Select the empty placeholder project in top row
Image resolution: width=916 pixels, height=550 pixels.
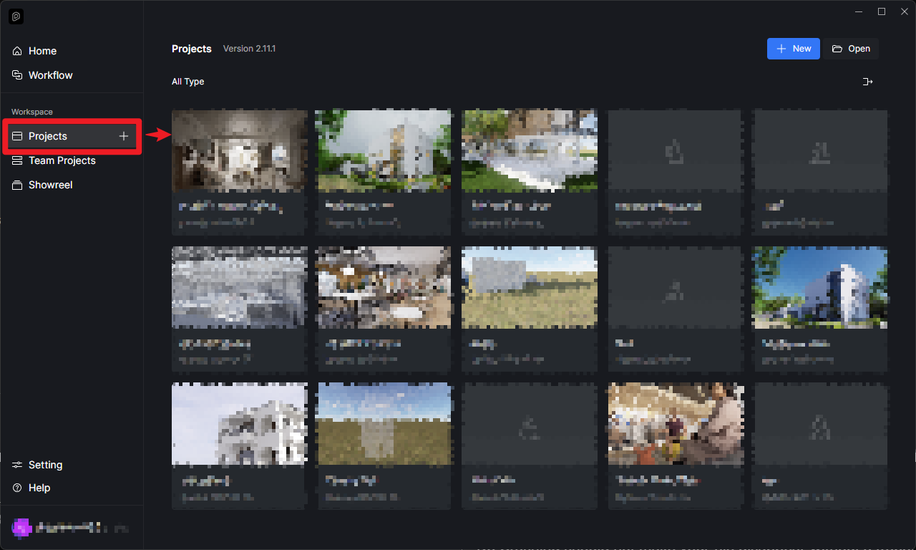coord(675,151)
